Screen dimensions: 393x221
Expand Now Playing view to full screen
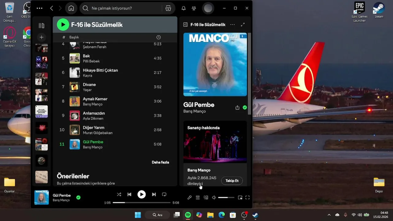tap(243, 25)
